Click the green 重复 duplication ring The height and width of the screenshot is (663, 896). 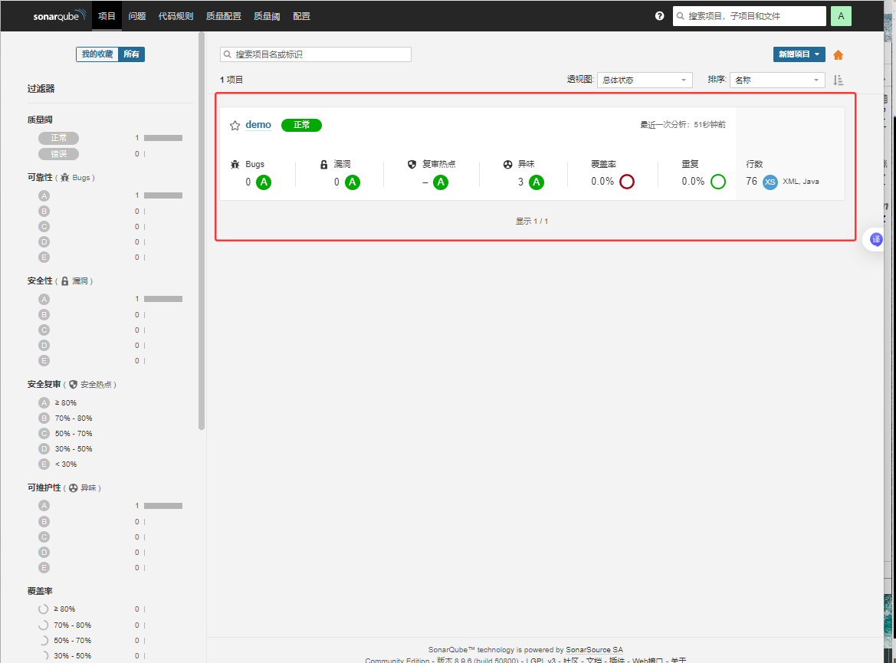coord(717,182)
